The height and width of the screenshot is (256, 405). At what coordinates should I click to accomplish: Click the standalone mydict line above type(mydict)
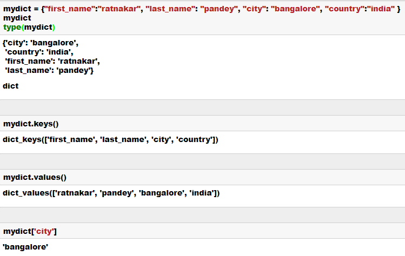[17, 18]
